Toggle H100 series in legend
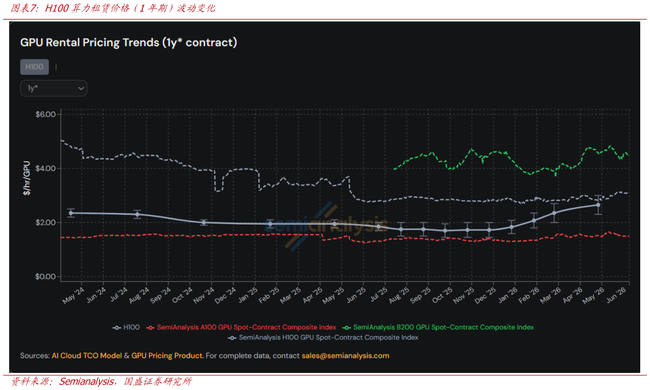The height and width of the screenshot is (390, 650). tap(126, 327)
